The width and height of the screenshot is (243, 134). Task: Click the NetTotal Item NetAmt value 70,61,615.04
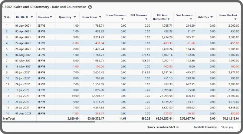pos(231,118)
